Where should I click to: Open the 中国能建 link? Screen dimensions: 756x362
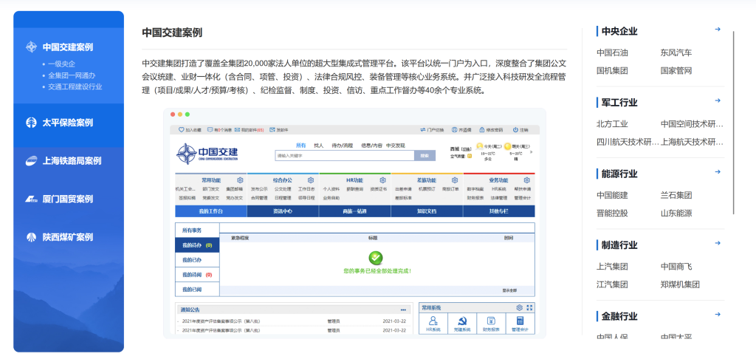(612, 196)
